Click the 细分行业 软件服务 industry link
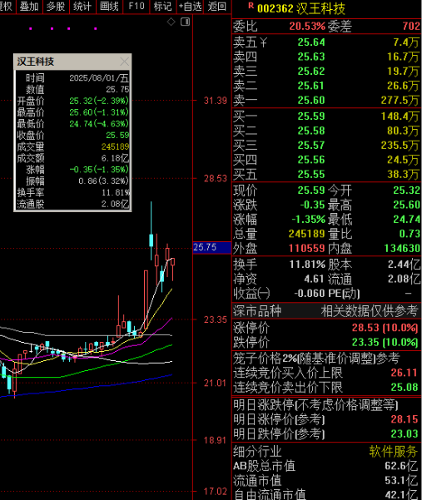422x500 pixels. coord(393,451)
